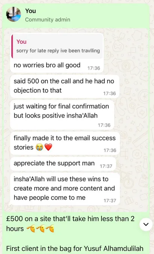Click the third saluting face emoji
This screenshot has width=154, height=254.
click(x=50, y=229)
